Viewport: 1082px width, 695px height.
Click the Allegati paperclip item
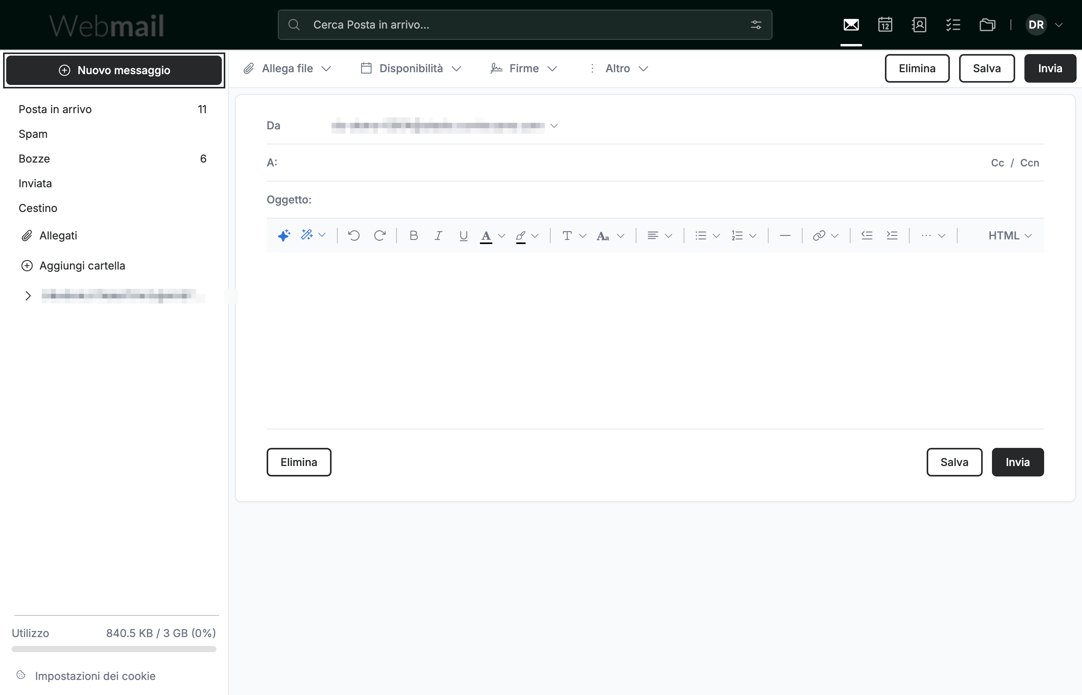click(49, 236)
